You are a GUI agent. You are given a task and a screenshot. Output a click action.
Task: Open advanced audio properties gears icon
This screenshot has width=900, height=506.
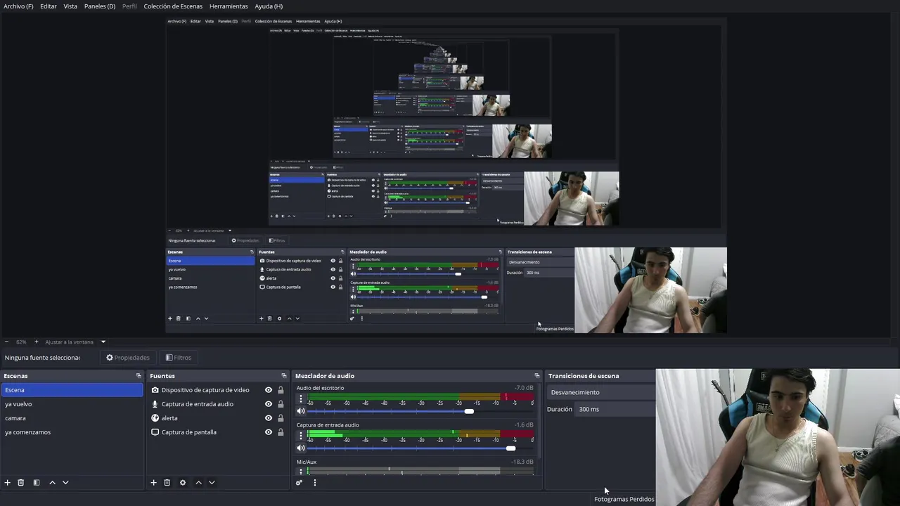click(300, 483)
